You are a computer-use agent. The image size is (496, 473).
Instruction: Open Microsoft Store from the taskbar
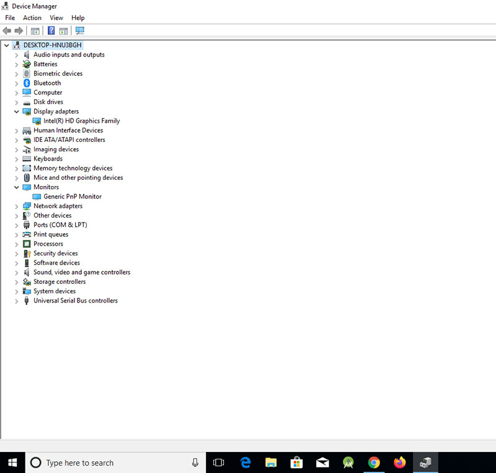pos(297,462)
